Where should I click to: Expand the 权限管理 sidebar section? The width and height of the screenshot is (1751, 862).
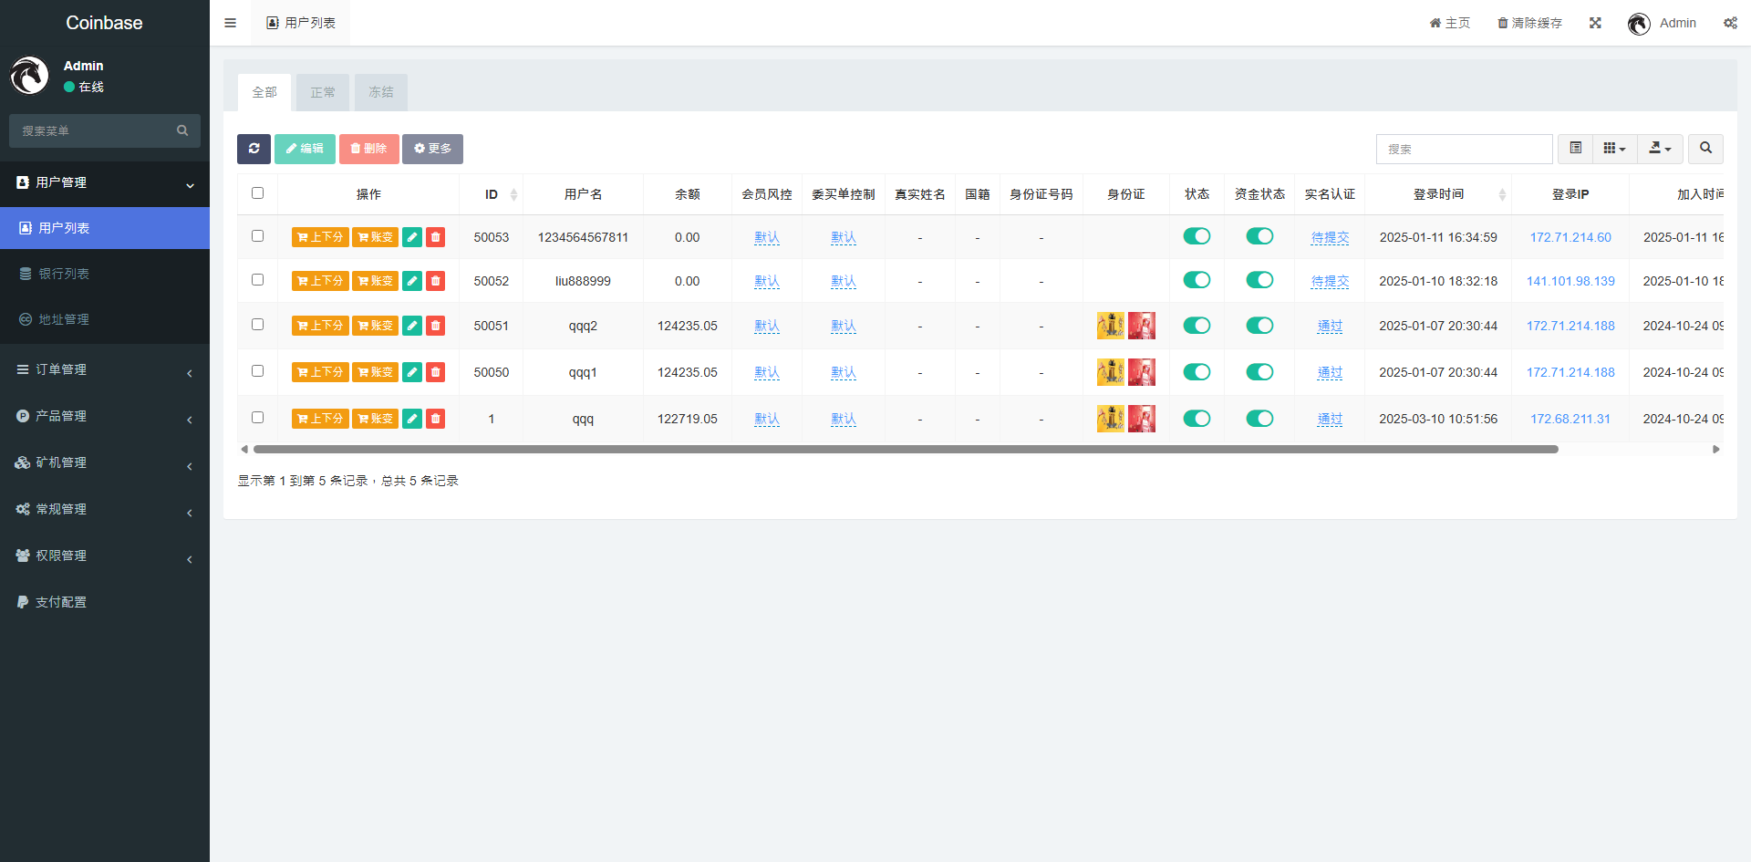click(x=105, y=556)
